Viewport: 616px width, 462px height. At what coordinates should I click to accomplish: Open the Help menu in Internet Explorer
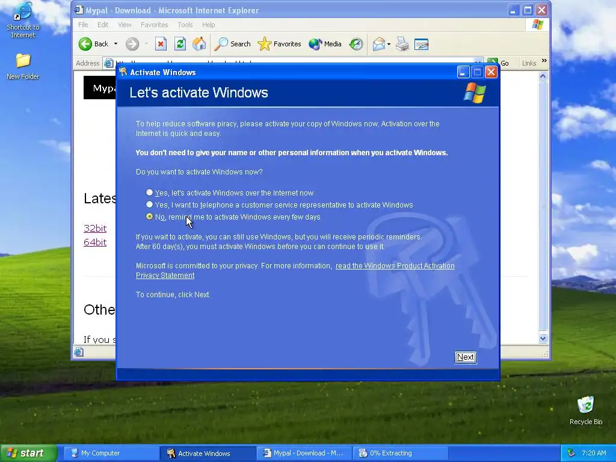point(209,25)
